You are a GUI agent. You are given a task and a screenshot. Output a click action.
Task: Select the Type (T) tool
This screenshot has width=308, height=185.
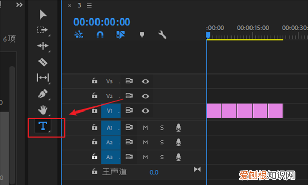click(43, 126)
